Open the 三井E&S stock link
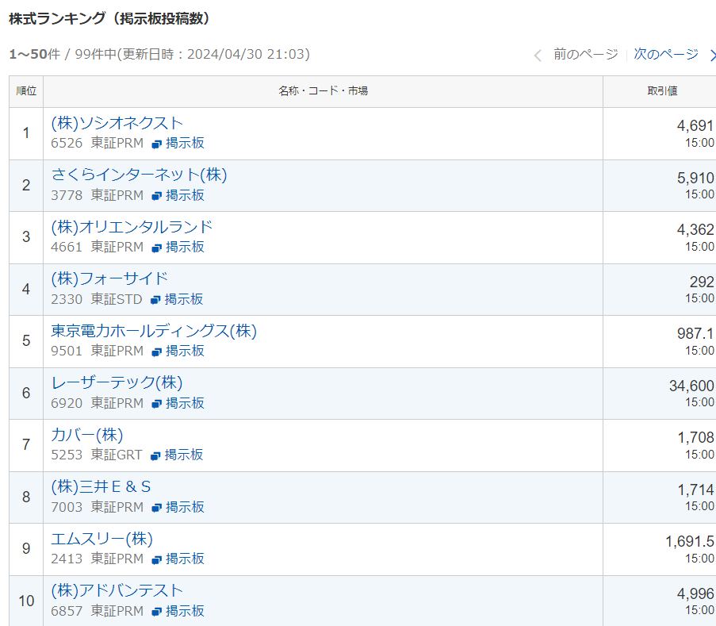The width and height of the screenshot is (716, 626). [101, 486]
